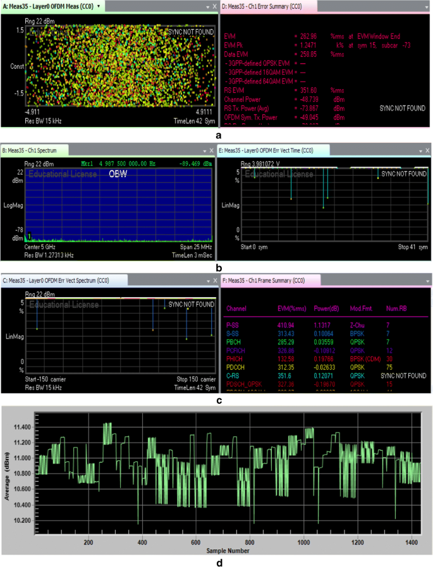Click the Channel column header in Frame Summary
The width and height of the screenshot is (433, 567).
point(236,309)
